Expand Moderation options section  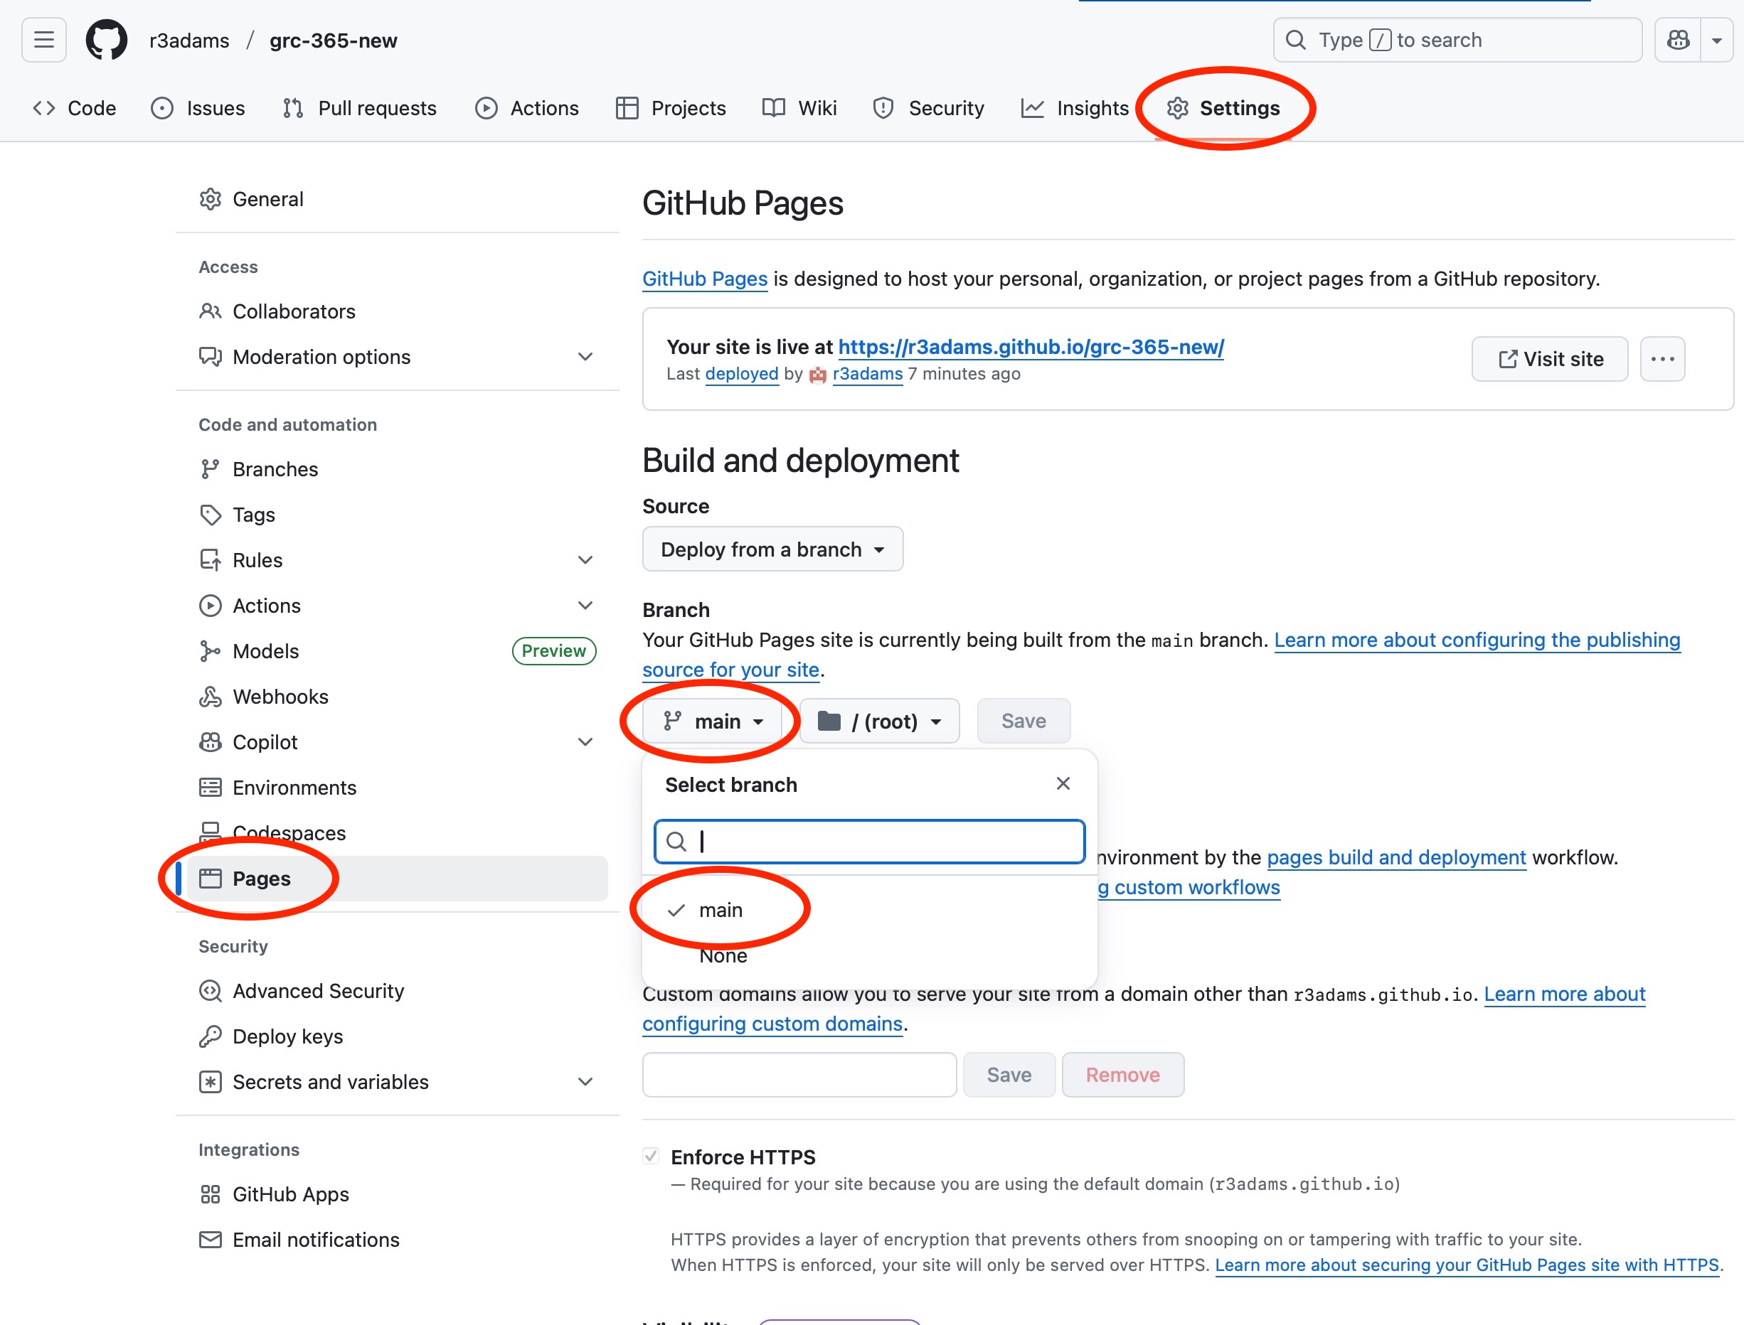[397, 357]
